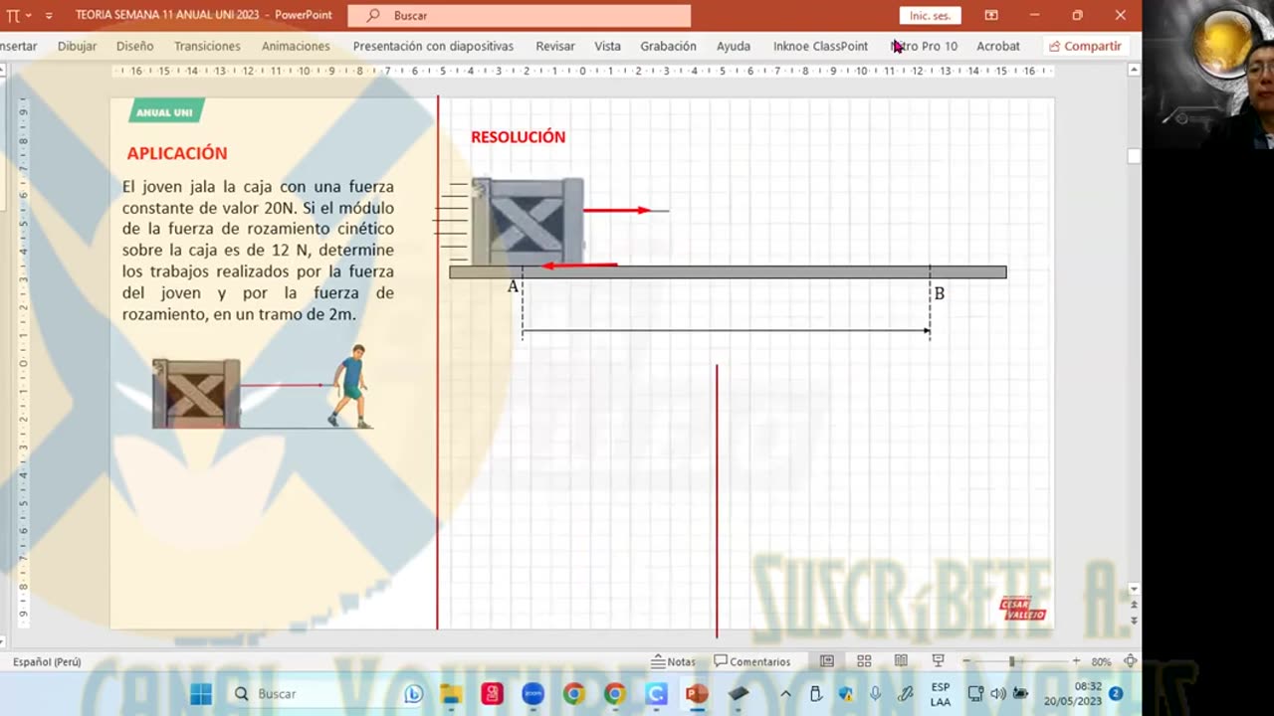This screenshot has width=1274, height=716.
Task: Click the Español (Perú) language indicator
Action: click(47, 661)
